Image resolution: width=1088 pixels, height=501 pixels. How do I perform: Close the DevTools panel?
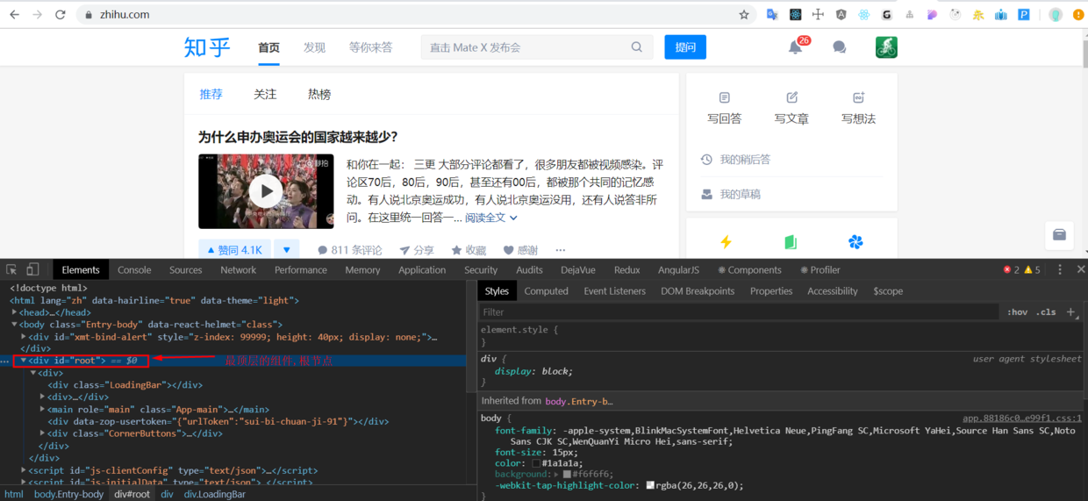1080,269
